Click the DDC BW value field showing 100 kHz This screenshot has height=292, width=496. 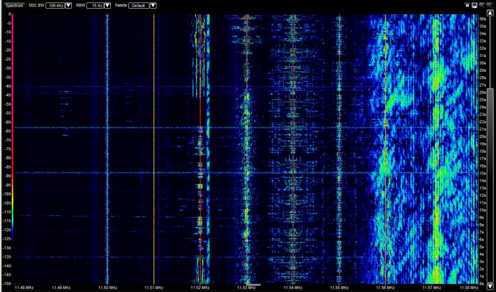(x=55, y=6)
